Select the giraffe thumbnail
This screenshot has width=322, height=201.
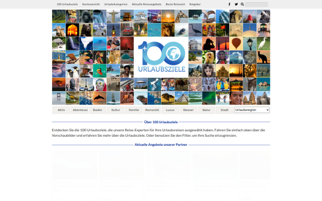[x=181, y=17]
